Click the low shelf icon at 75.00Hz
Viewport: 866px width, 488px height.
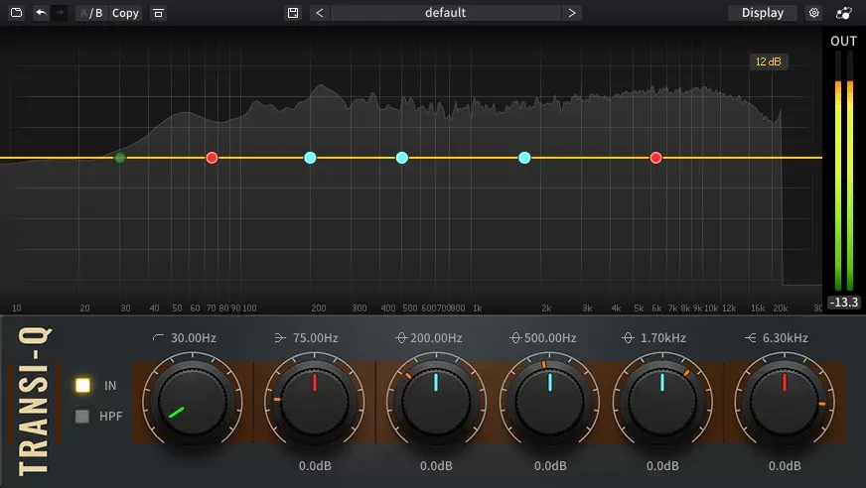tap(280, 337)
